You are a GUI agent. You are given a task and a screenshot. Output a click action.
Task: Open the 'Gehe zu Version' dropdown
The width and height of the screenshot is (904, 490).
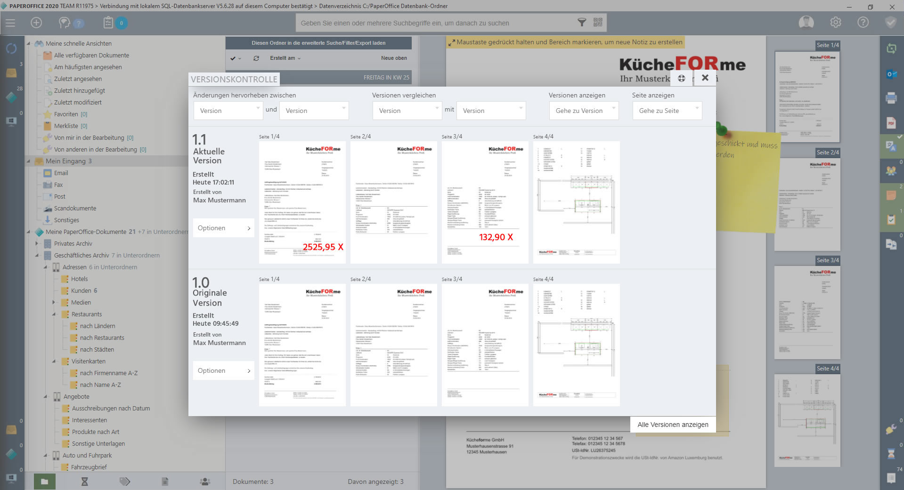pos(584,111)
